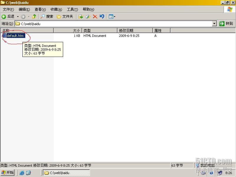Open the 工具(T) menu

(72, 9)
